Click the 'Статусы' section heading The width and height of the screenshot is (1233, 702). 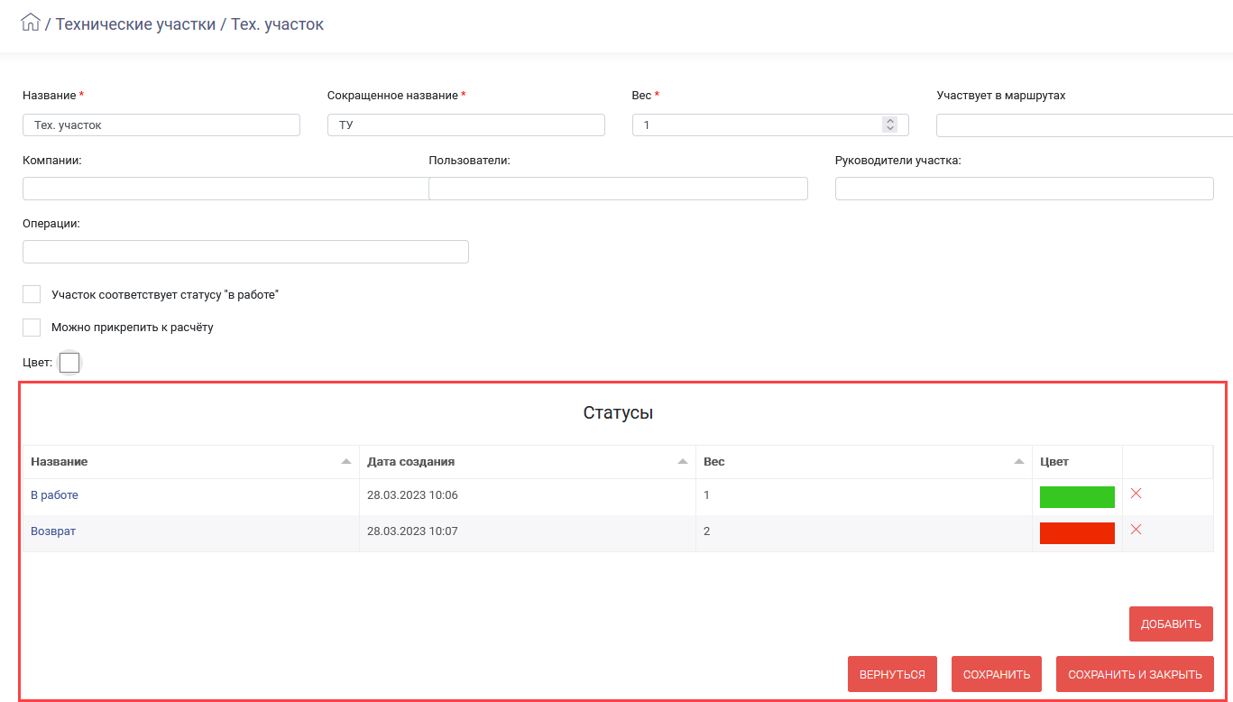[x=618, y=413]
